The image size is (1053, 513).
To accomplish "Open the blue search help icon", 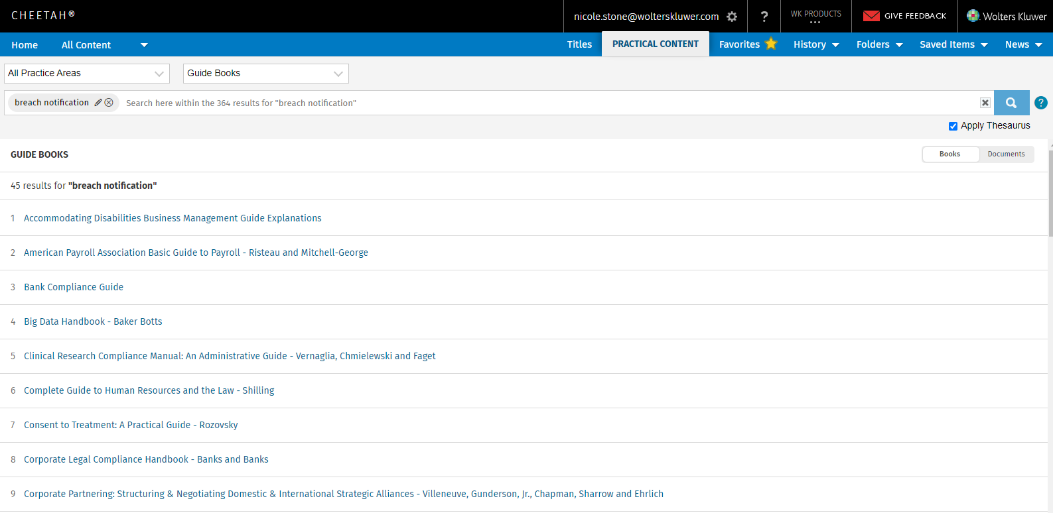I will (1041, 103).
